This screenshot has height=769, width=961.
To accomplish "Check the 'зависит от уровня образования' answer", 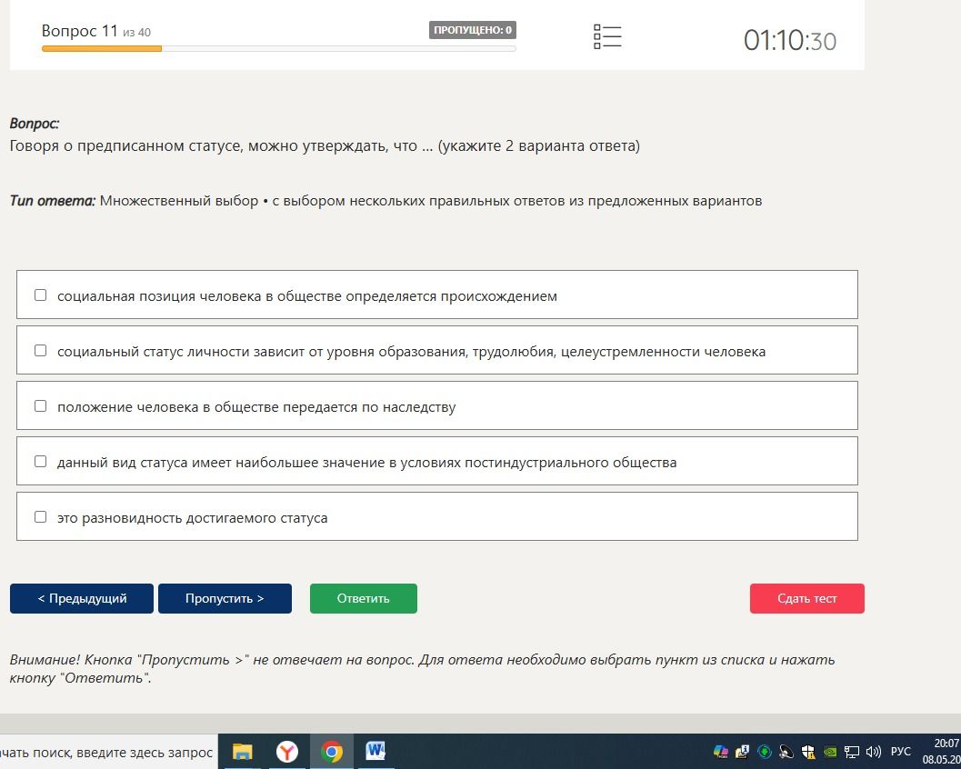I will tap(40, 351).
